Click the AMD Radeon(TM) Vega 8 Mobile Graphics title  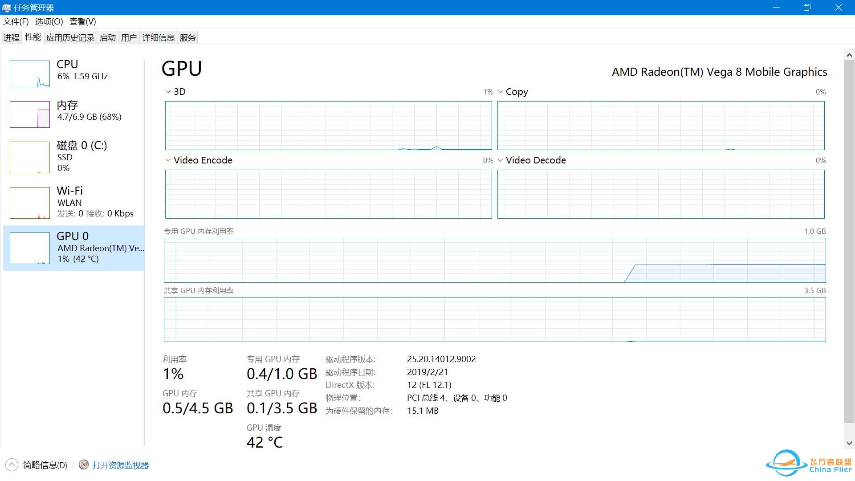coord(719,72)
